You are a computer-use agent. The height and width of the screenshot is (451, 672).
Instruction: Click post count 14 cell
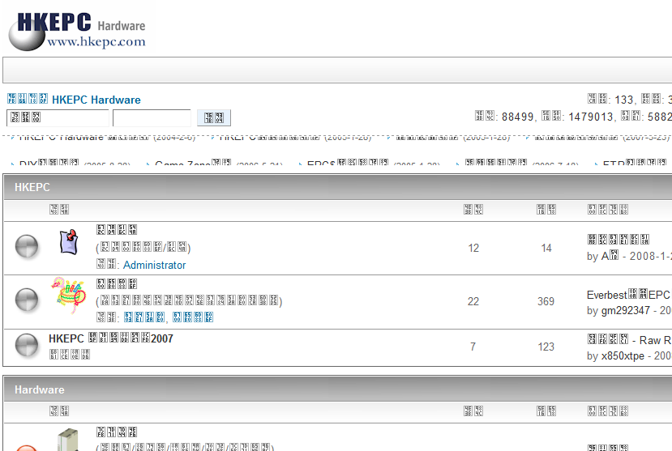[546, 249]
